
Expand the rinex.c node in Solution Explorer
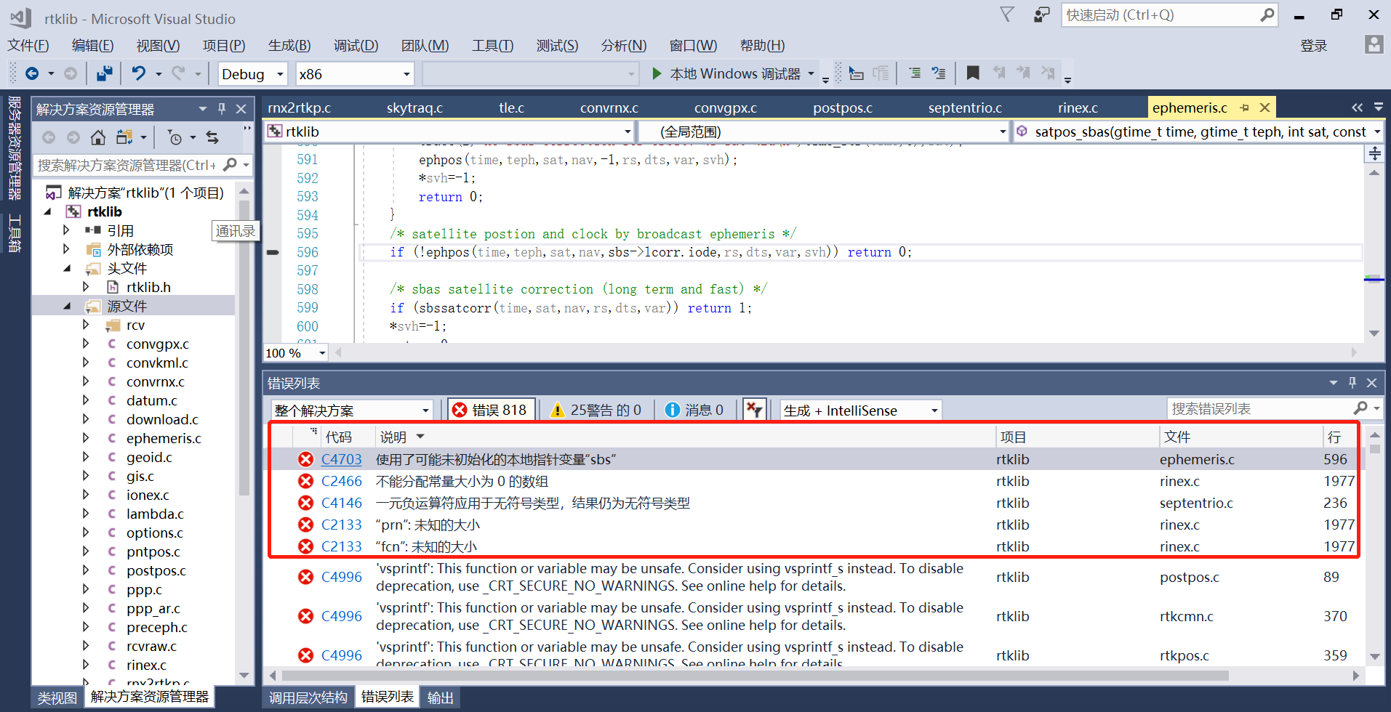click(x=86, y=665)
